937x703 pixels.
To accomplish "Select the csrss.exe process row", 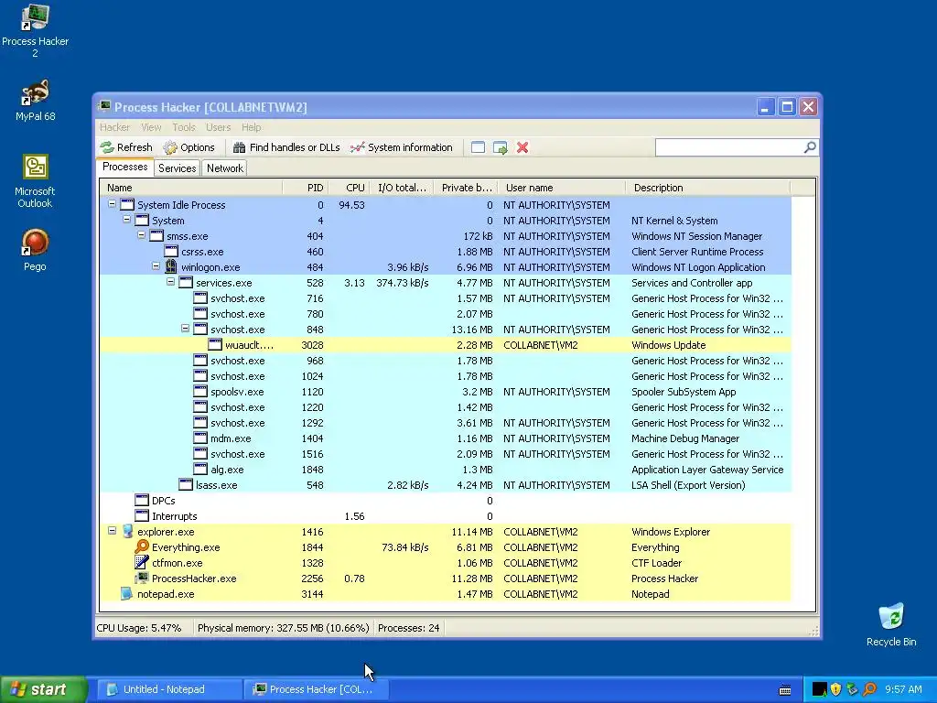I will tap(446, 252).
